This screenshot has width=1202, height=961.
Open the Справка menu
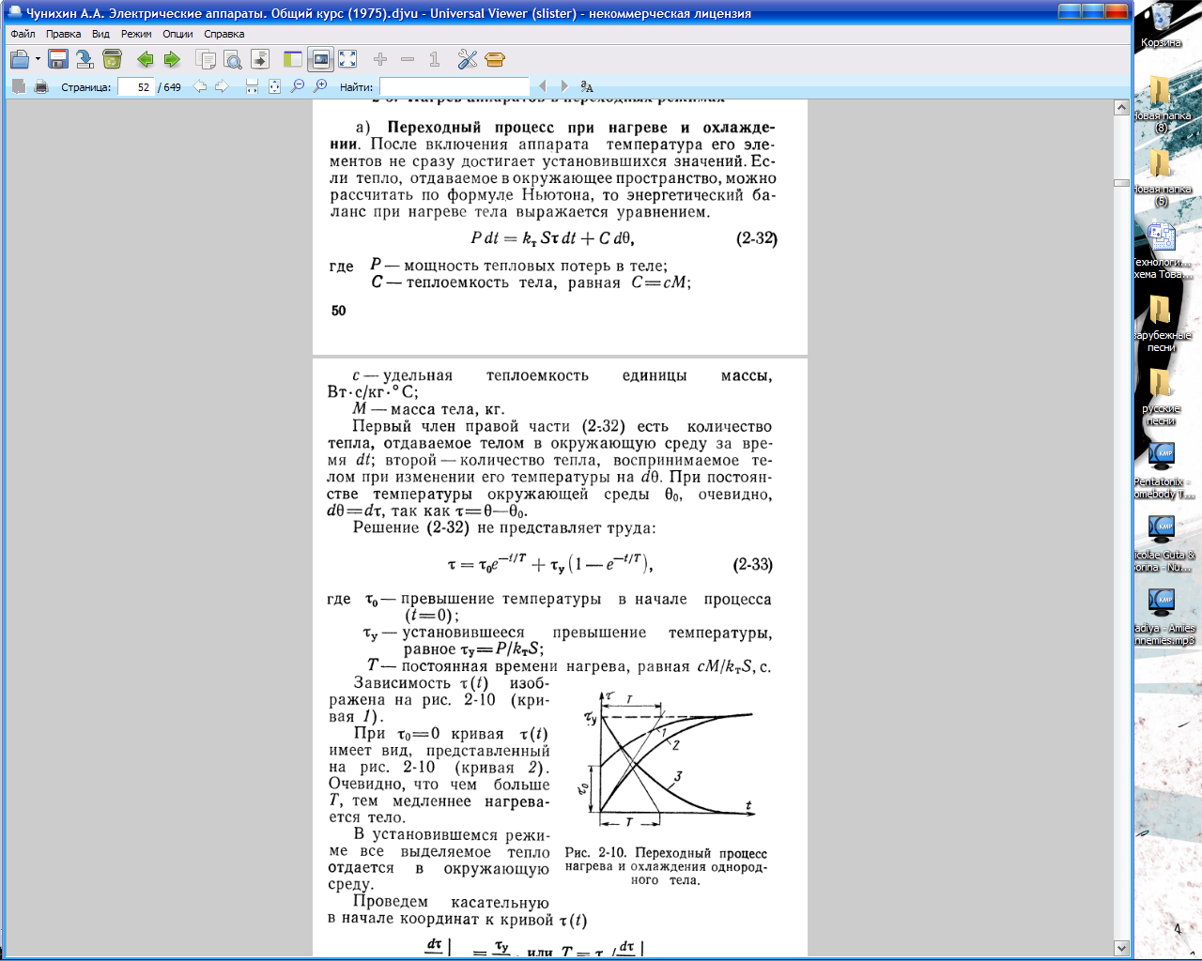[224, 34]
